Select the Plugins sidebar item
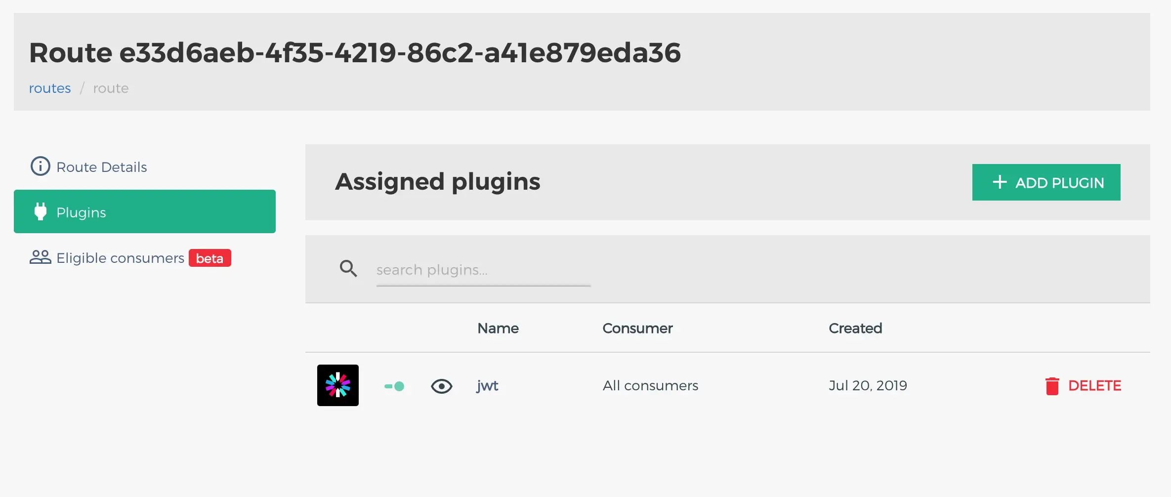This screenshot has width=1171, height=497. click(x=144, y=211)
